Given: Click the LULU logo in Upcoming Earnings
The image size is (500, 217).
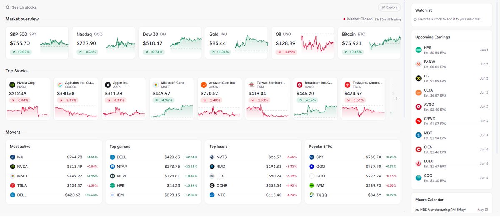Looking at the screenshot, I should click(x=419, y=163).
